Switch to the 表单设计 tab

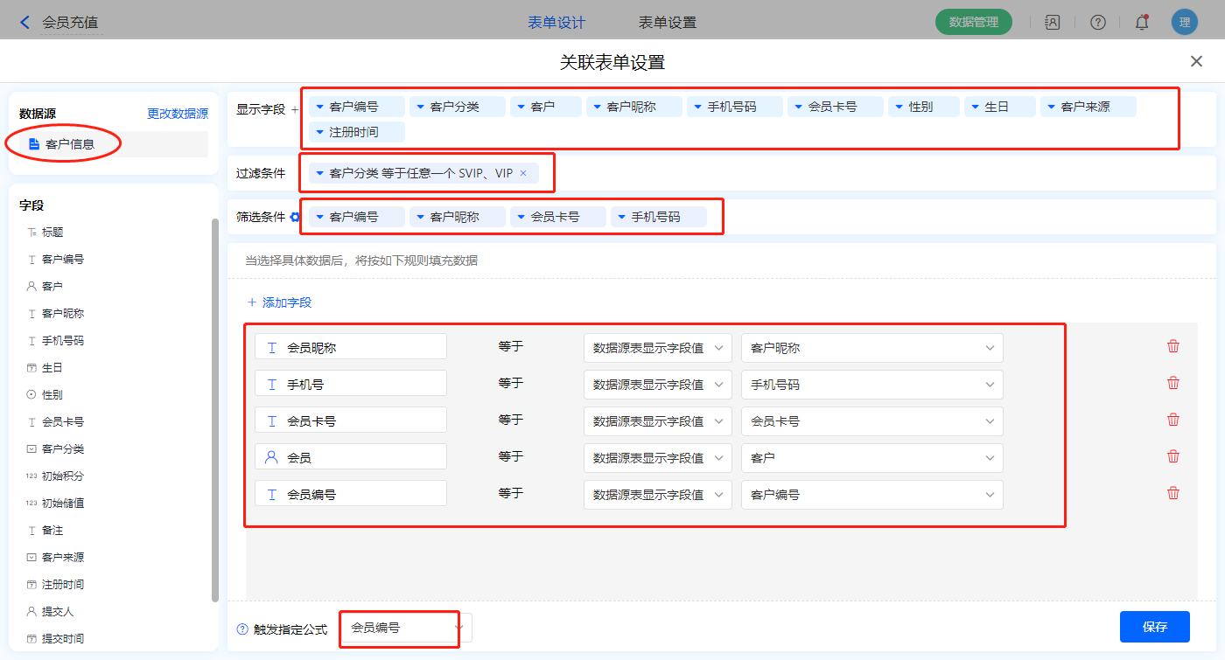tap(556, 23)
